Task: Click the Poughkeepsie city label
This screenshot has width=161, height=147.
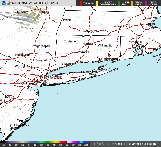Action: (41, 46)
